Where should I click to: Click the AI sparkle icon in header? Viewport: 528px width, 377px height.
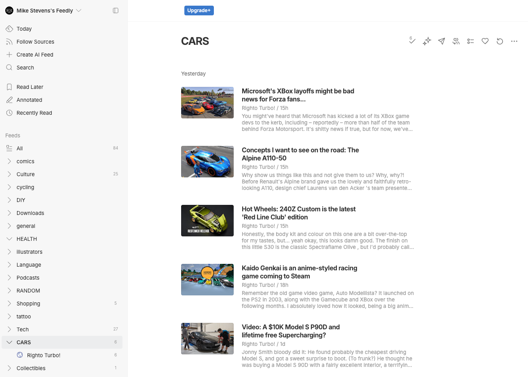427,41
